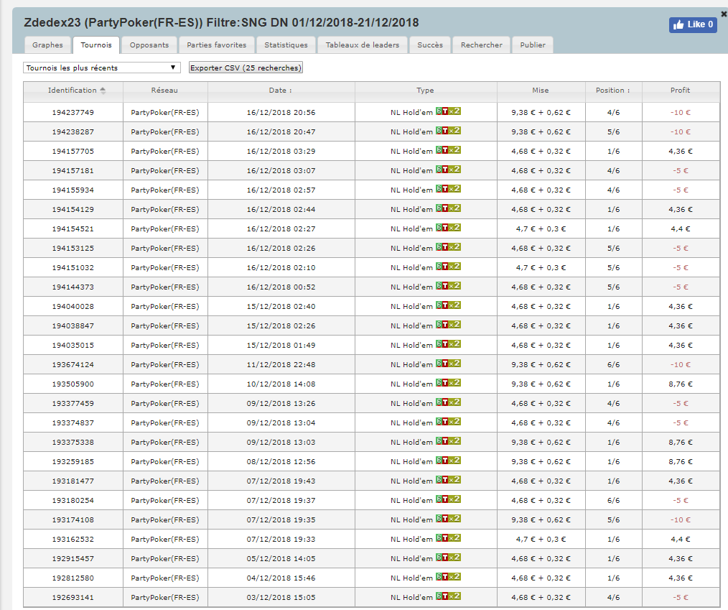The image size is (728, 610).
Task: Click game type badge icon for tournament 194040028
Action: pos(448,305)
